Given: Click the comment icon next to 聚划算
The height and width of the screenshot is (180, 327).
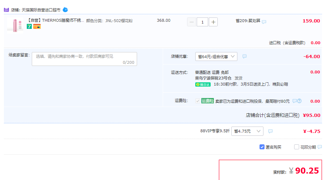Looking at the screenshot, I should pyautogui.click(x=264, y=22).
